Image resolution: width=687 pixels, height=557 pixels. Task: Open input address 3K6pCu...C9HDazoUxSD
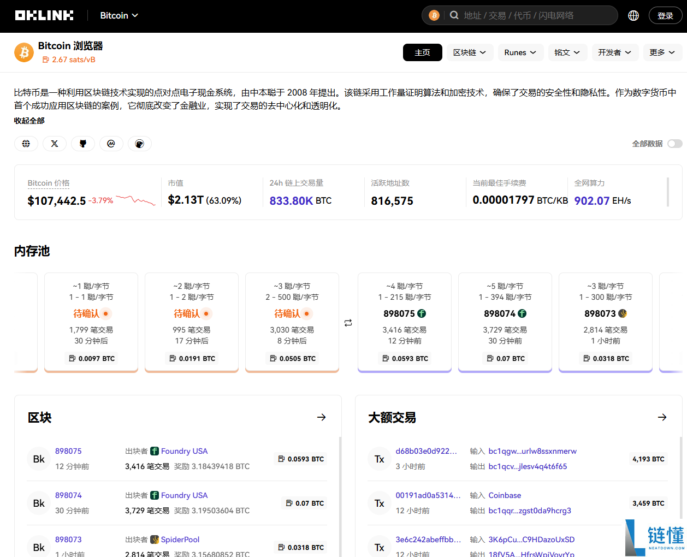pos(531,540)
